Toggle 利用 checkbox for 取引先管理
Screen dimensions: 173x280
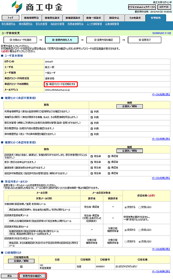[x=92, y=123]
